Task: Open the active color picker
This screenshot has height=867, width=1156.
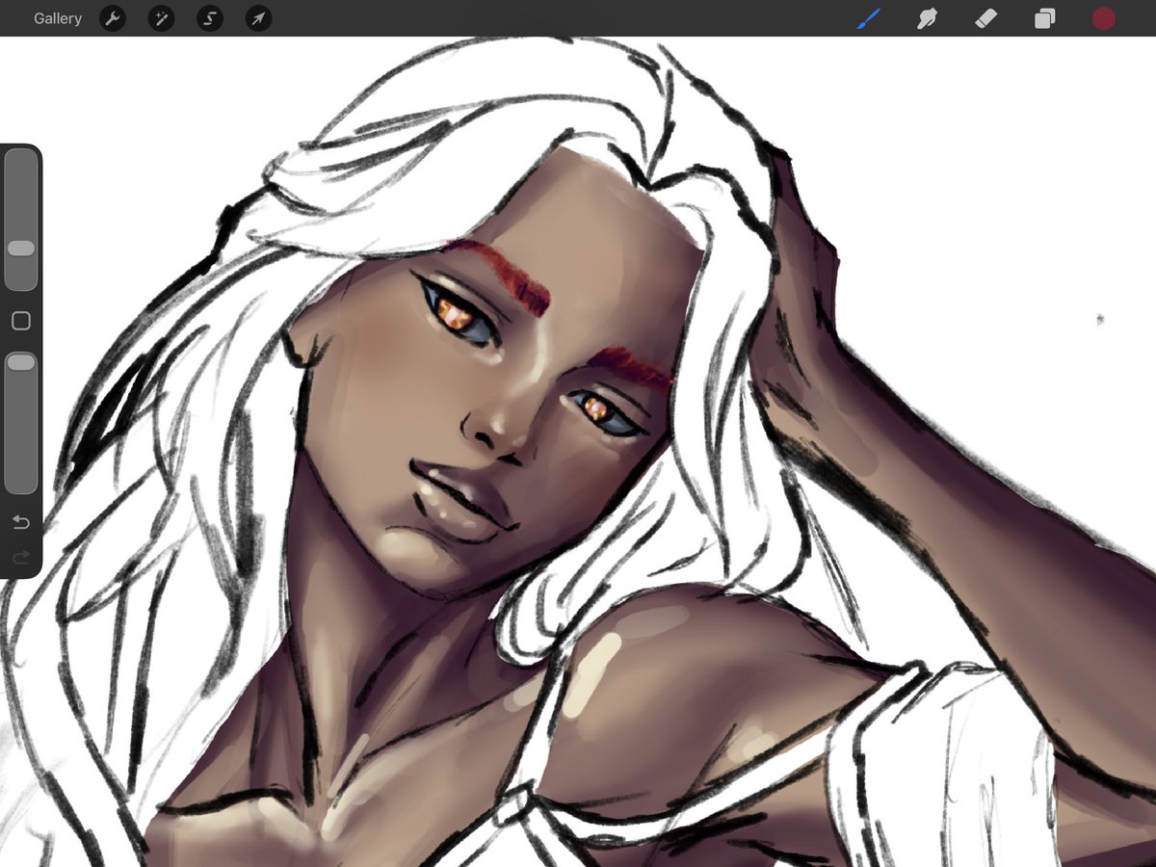Action: (1104, 18)
